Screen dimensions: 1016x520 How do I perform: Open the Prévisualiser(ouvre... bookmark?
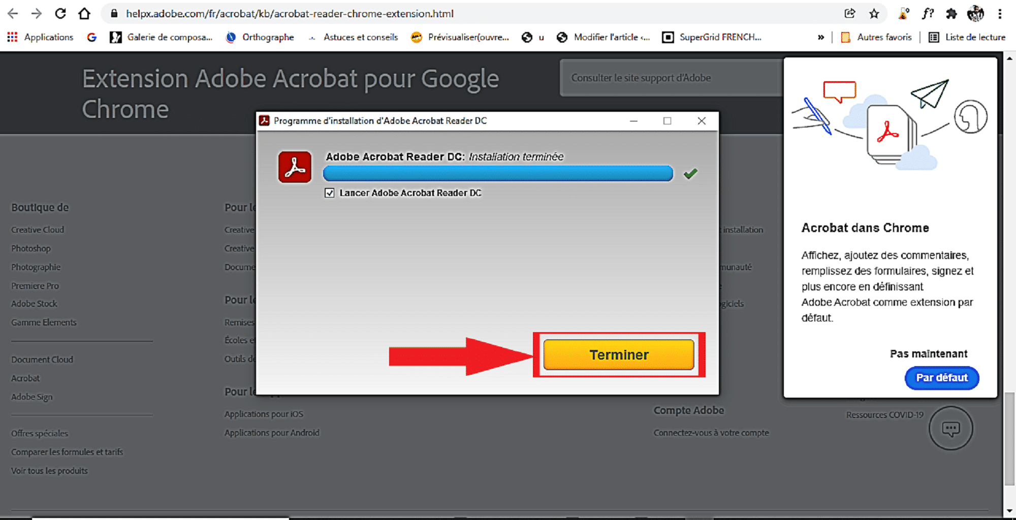(460, 37)
